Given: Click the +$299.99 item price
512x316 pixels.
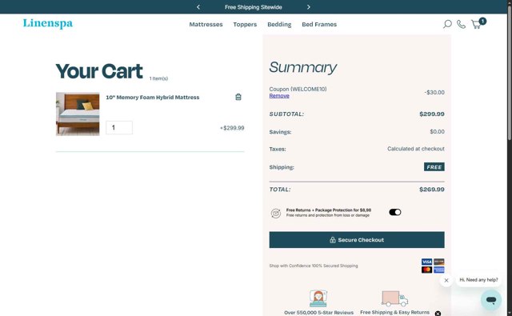Looking at the screenshot, I should 232,128.
